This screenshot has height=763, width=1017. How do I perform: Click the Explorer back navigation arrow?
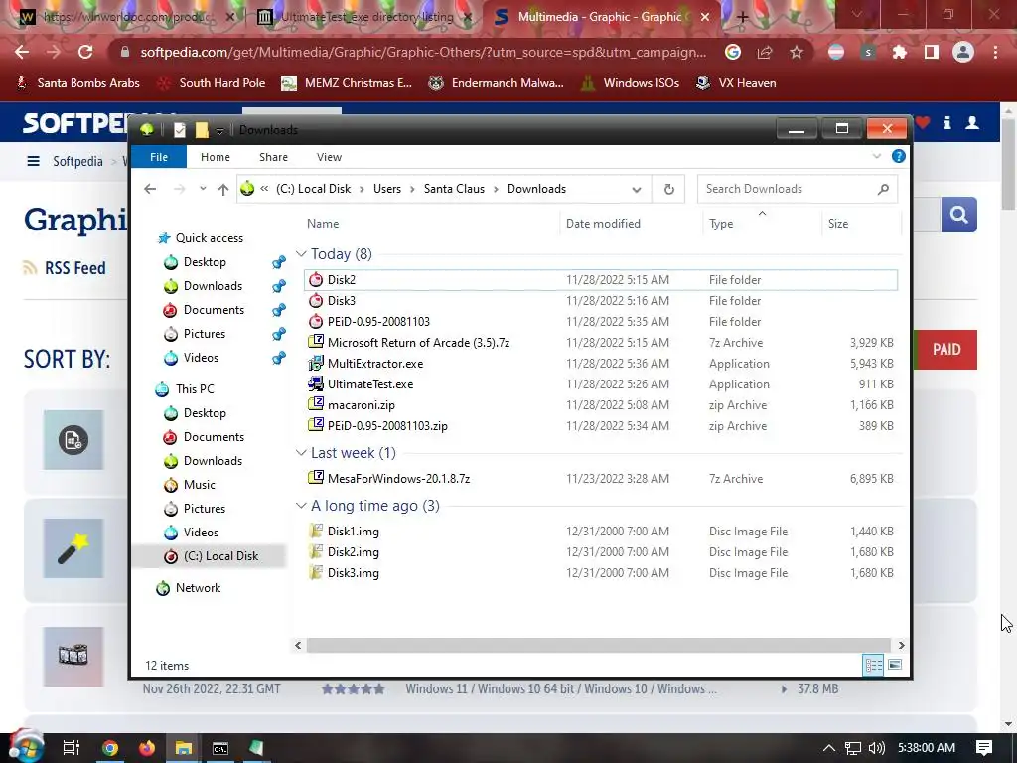tap(151, 189)
